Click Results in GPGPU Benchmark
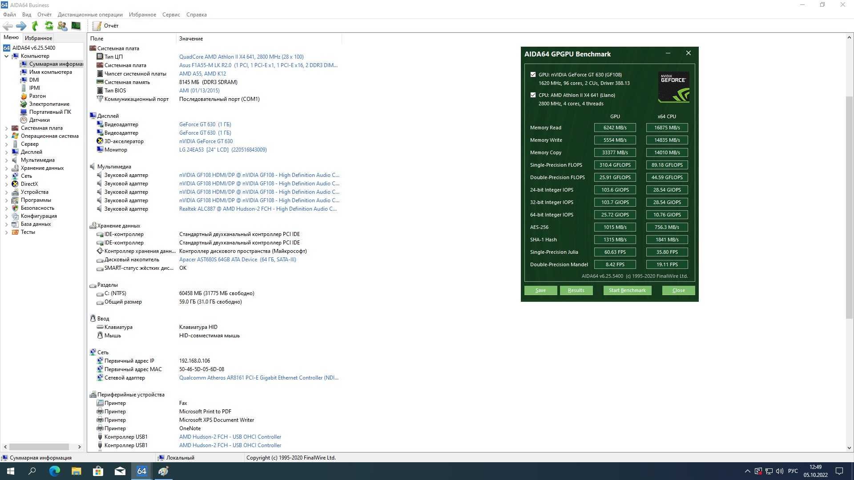The width and height of the screenshot is (854, 480). [x=576, y=290]
